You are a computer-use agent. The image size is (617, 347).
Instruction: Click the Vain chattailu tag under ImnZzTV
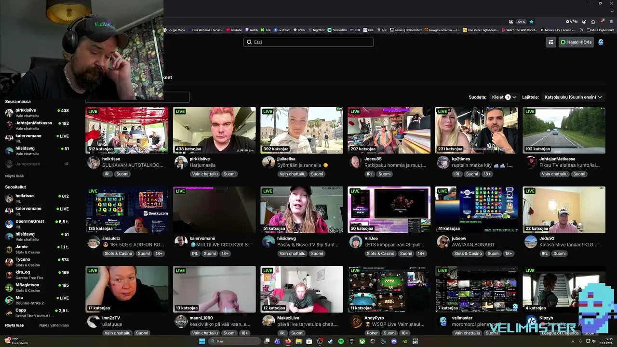tap(117, 333)
